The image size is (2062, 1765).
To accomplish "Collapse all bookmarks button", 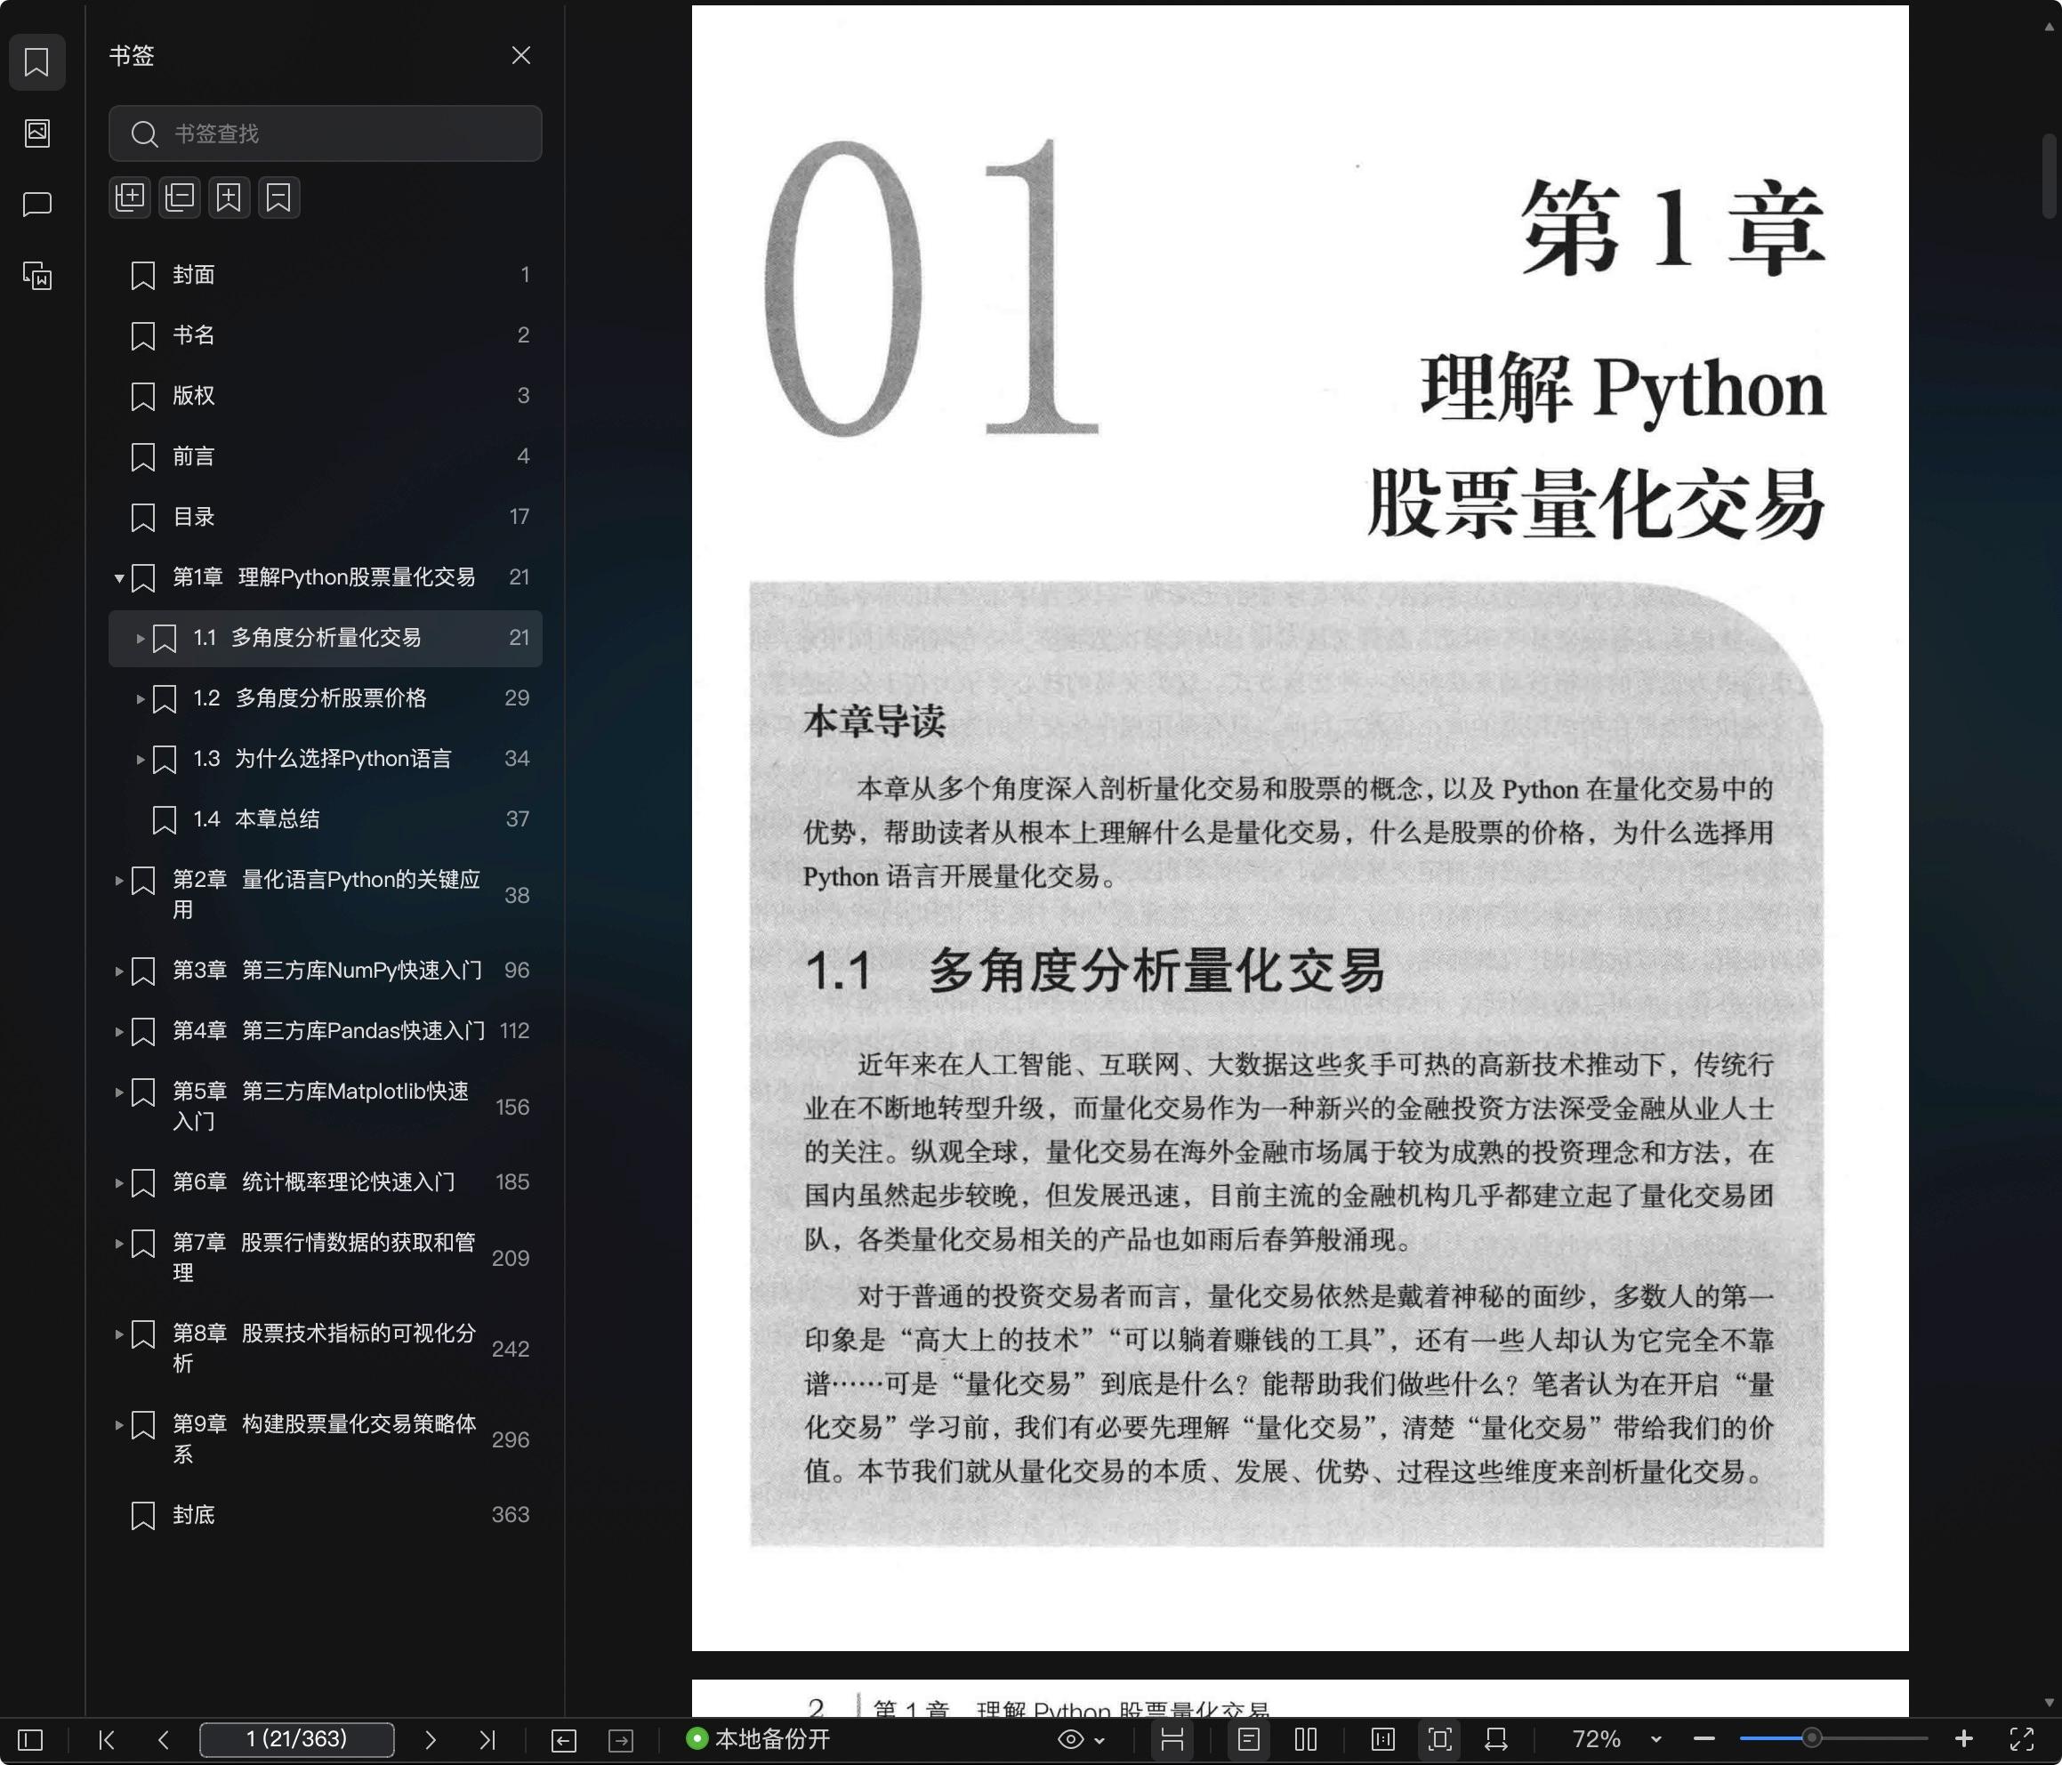I will tap(179, 197).
